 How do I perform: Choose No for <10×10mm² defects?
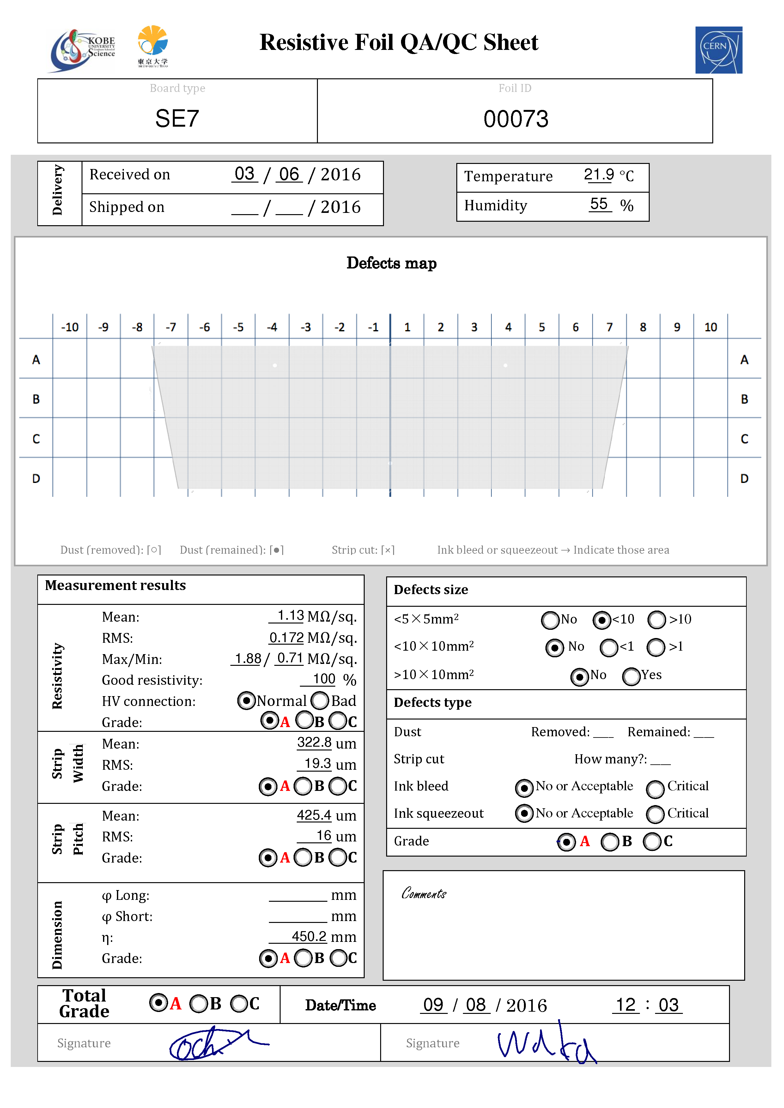(x=555, y=647)
